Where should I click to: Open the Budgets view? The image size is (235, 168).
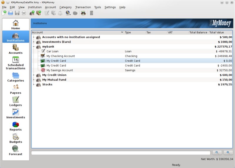(16, 138)
